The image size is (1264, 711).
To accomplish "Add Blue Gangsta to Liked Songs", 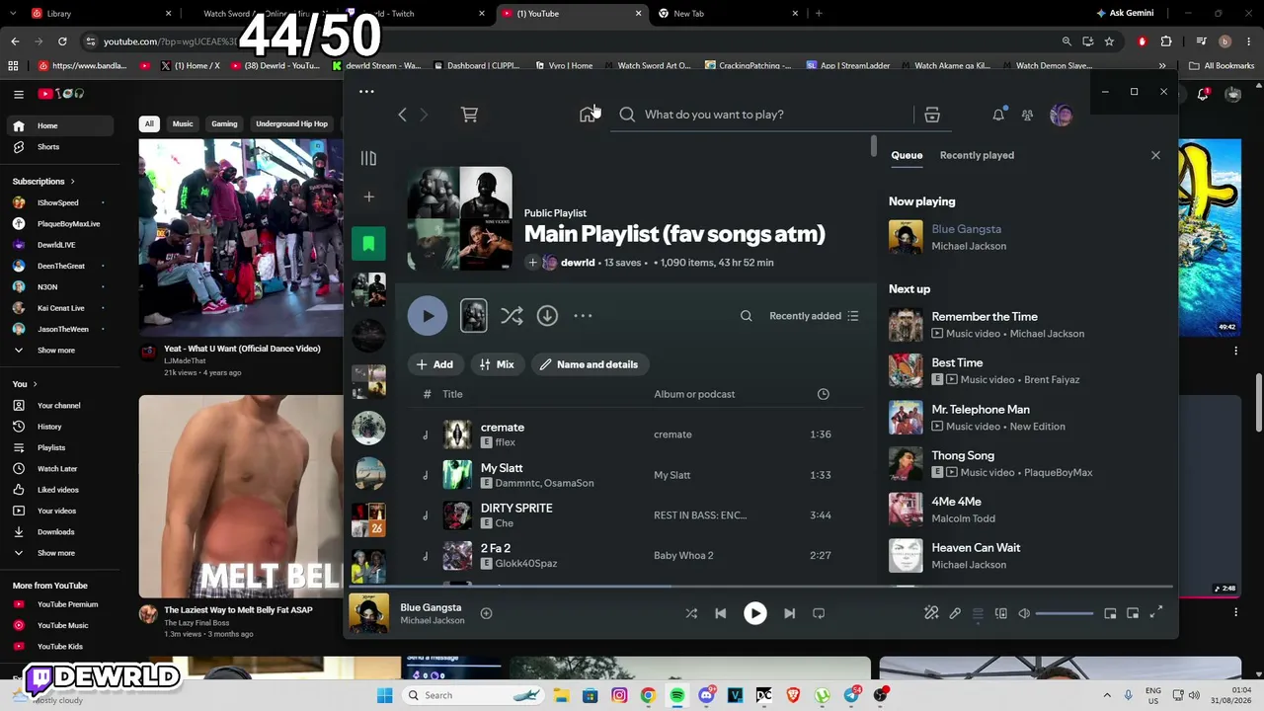I will tap(486, 613).
